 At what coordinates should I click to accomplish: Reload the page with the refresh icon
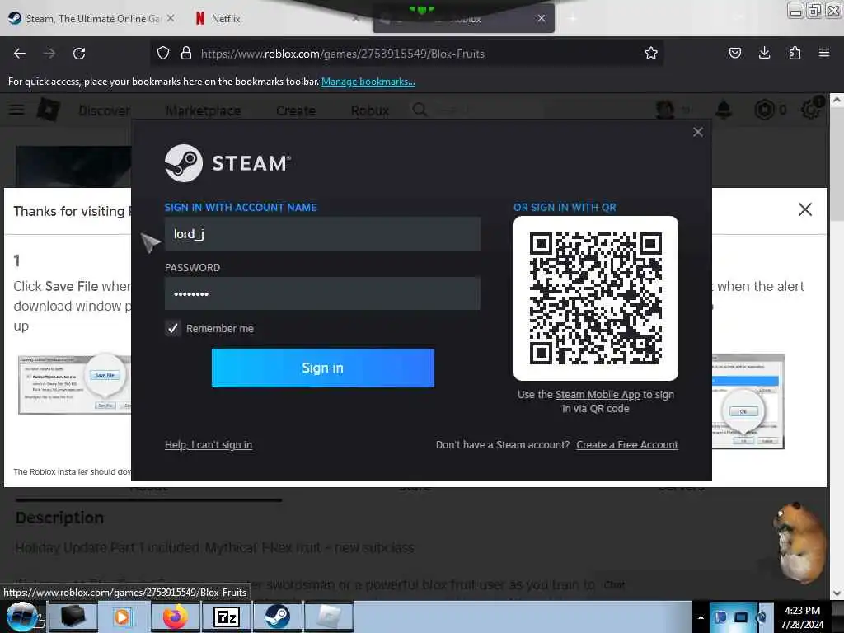(x=79, y=54)
